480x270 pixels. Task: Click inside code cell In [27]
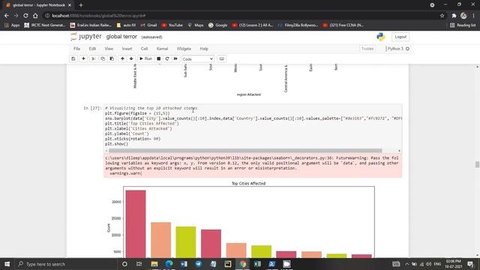pos(253,126)
